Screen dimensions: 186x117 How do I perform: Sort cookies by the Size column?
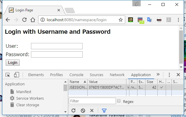point(151,82)
